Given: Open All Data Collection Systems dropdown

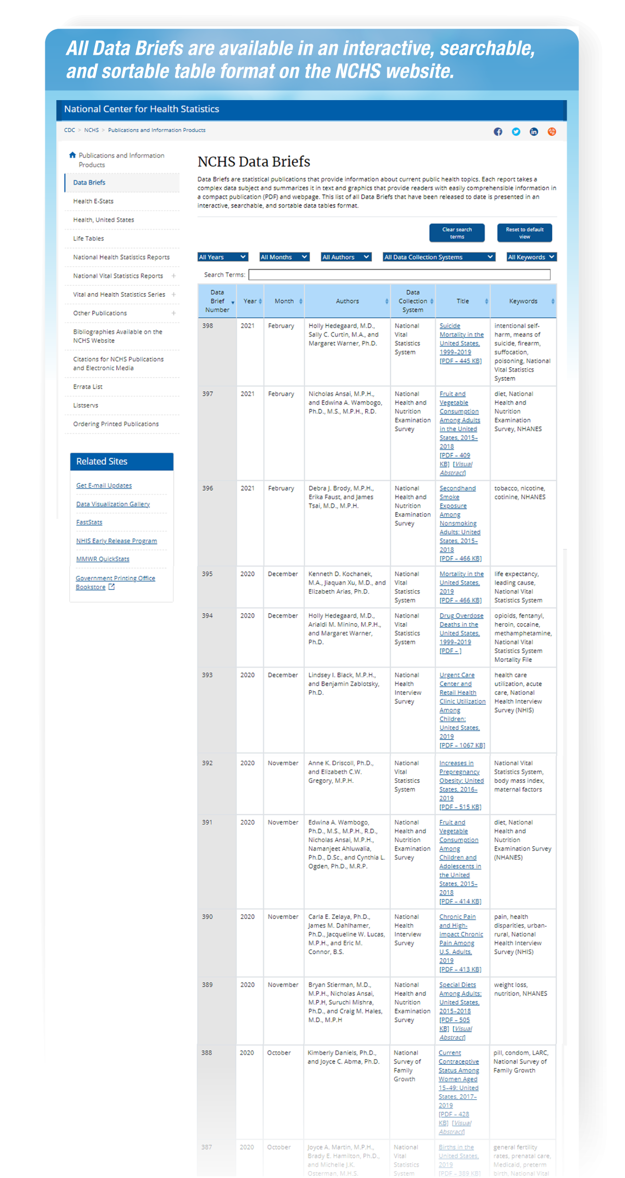Looking at the screenshot, I should tap(439, 257).
